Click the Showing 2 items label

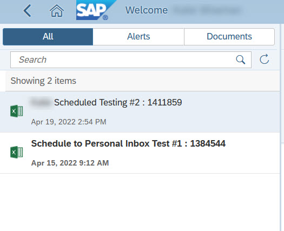coord(43,81)
